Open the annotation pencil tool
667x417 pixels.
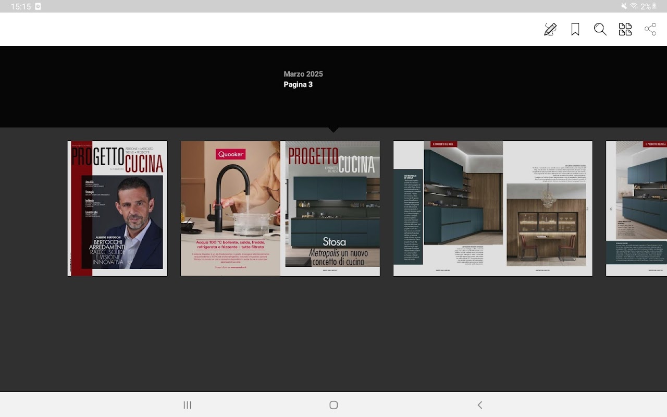coord(550,29)
